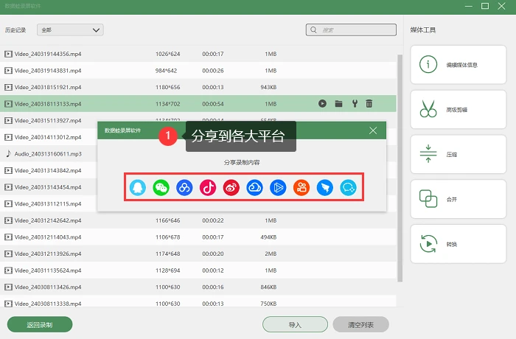Share recording to WeChat
Viewport: 516px width, 339px height.
[x=161, y=188]
